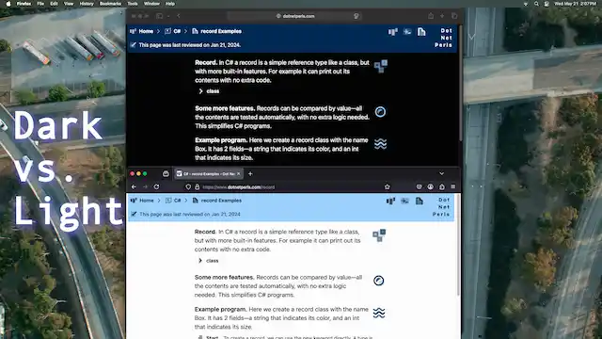Click the document header icon in light page

pyautogui.click(x=420, y=201)
